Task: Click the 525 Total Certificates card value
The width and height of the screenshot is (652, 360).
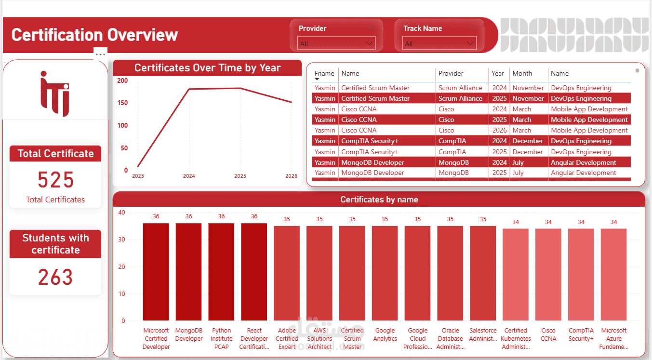Action: [x=55, y=180]
